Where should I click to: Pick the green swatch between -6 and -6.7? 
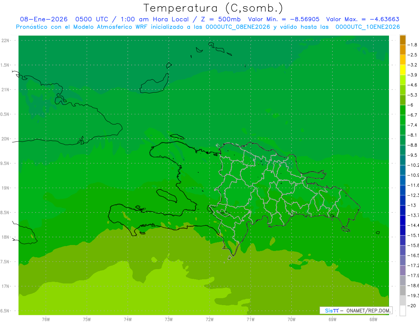tap(403, 110)
